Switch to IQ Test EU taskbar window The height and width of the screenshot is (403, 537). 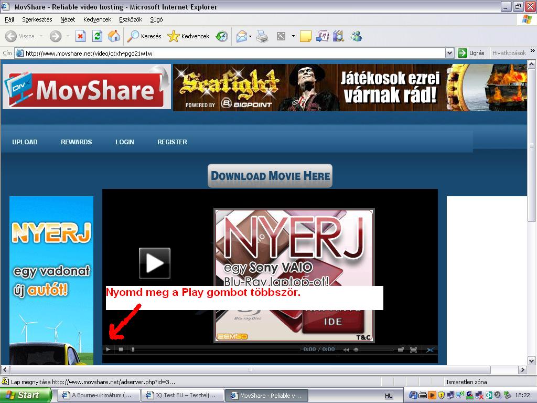coord(182,395)
